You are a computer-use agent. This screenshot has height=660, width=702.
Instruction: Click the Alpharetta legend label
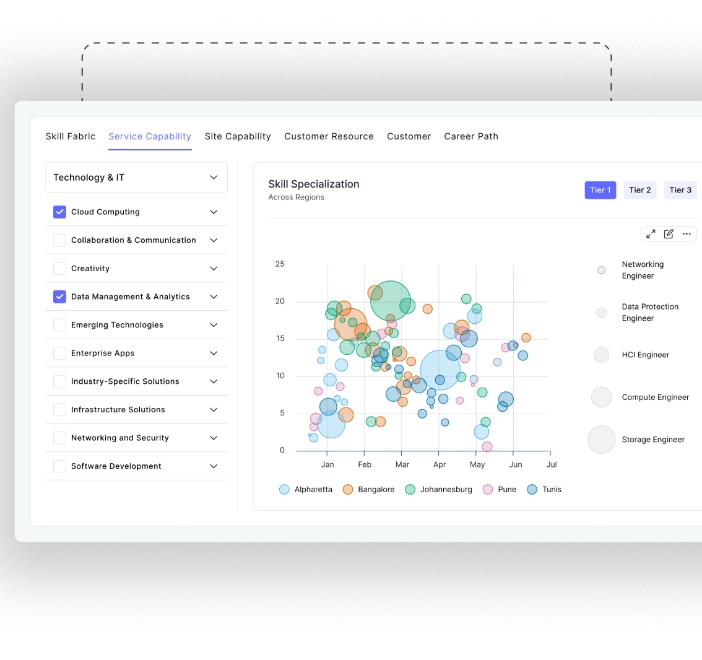(x=313, y=489)
